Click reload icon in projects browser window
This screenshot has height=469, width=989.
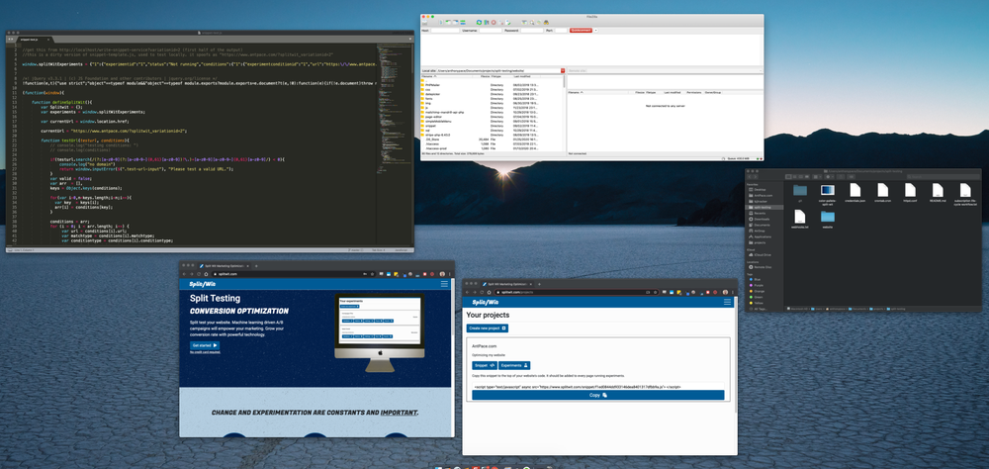(482, 292)
